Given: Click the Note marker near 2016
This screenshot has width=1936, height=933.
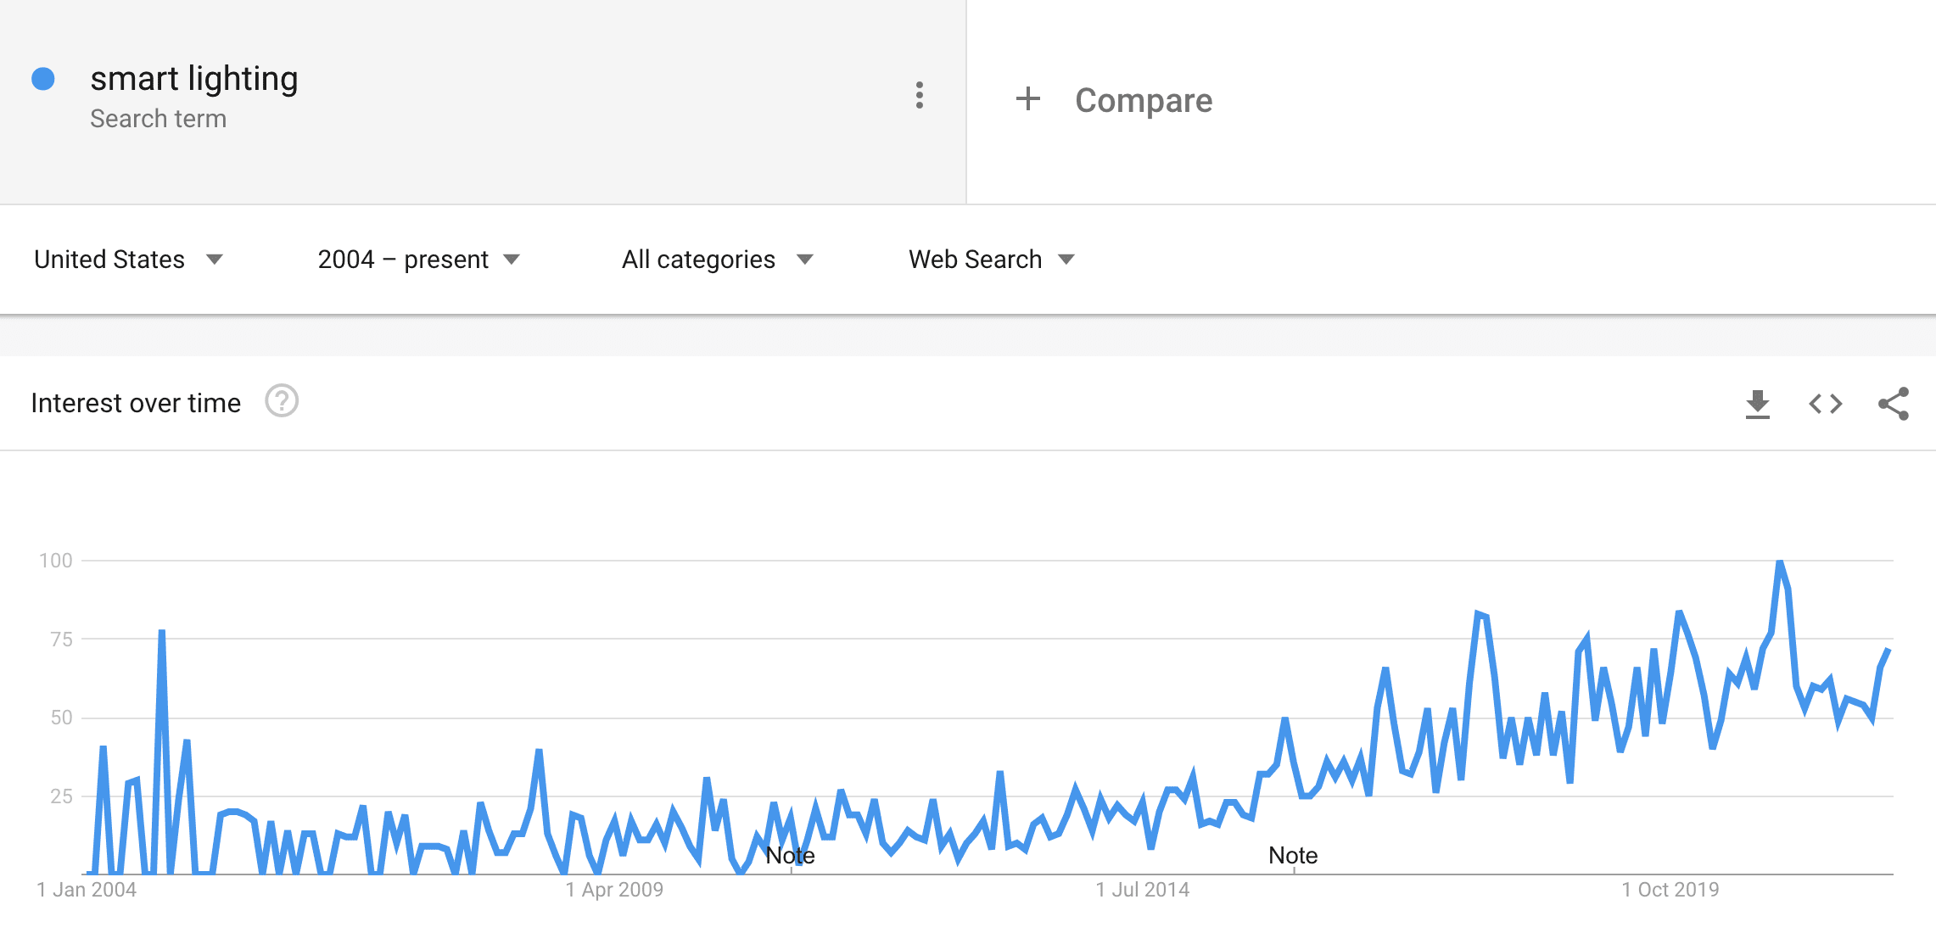Looking at the screenshot, I should click(x=1292, y=855).
